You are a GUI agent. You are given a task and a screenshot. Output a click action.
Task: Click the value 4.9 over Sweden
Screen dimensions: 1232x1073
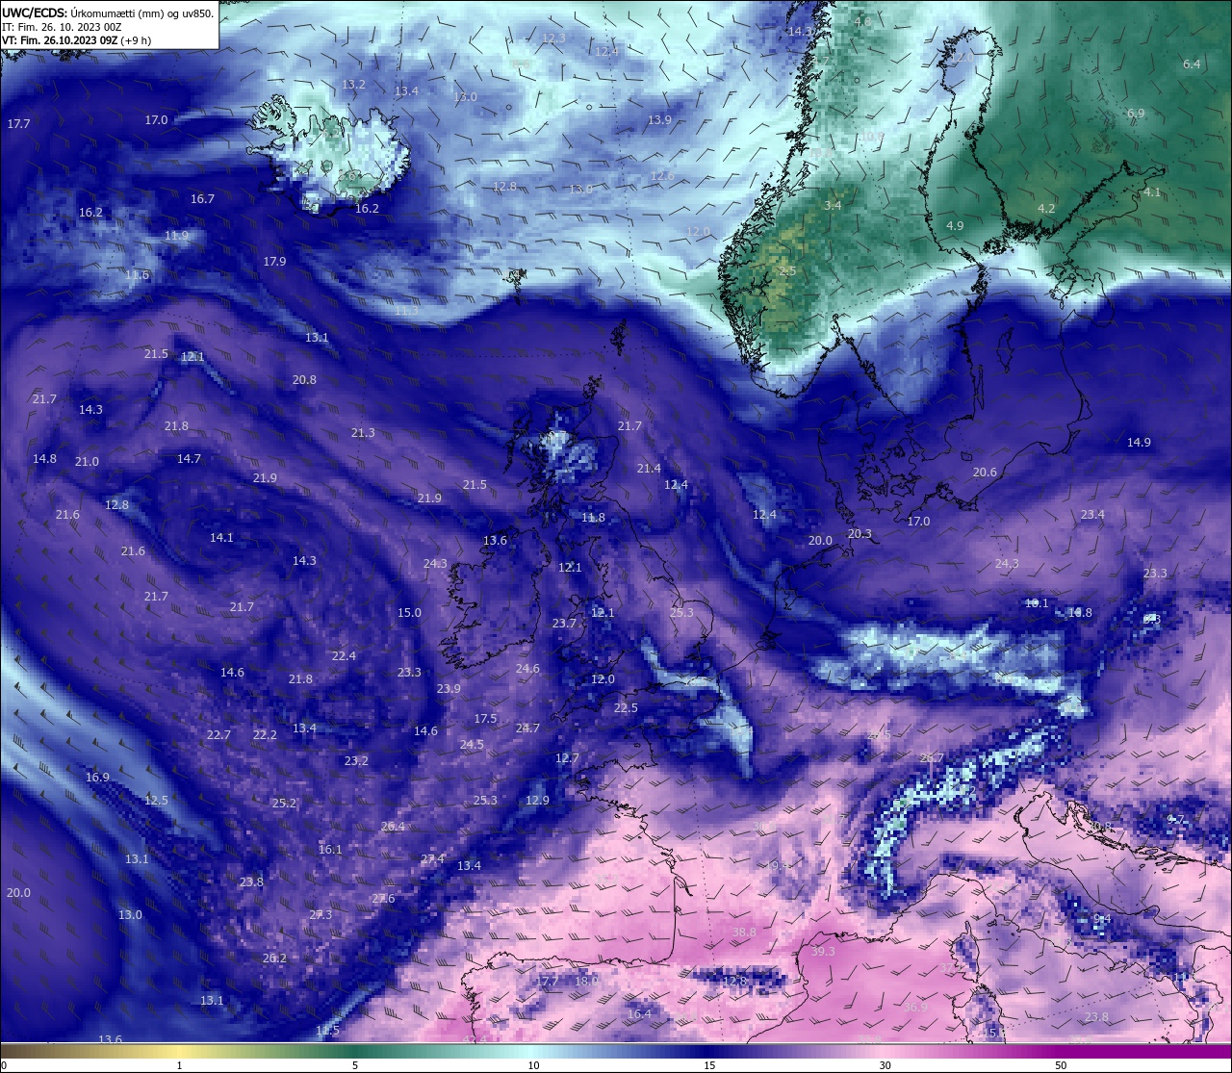point(955,226)
